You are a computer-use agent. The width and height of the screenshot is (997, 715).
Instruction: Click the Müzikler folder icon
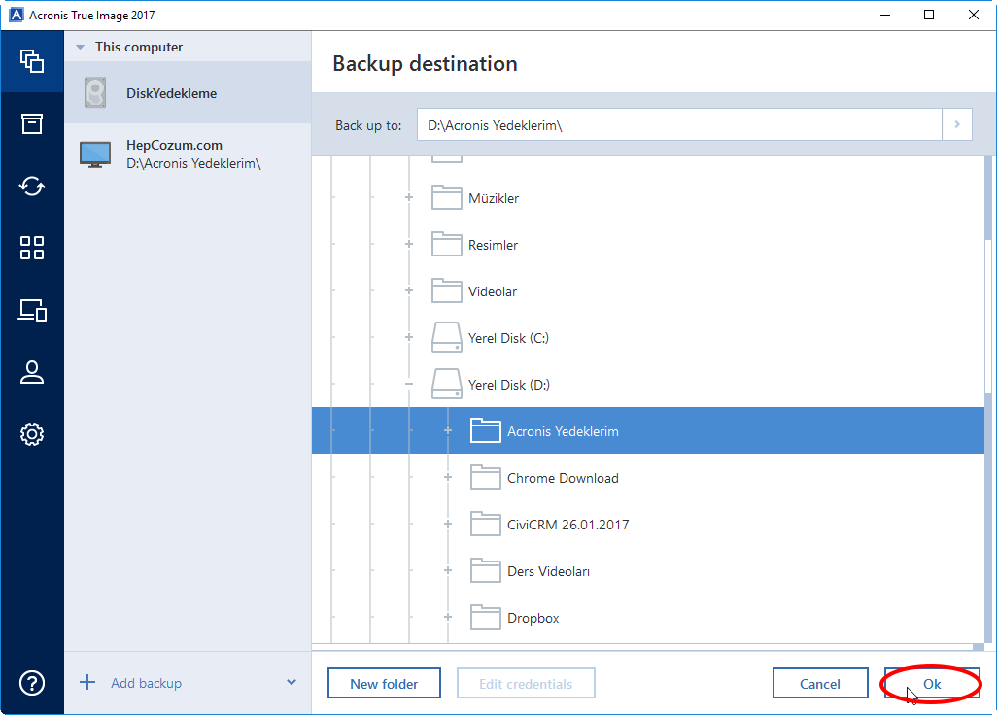pos(446,197)
